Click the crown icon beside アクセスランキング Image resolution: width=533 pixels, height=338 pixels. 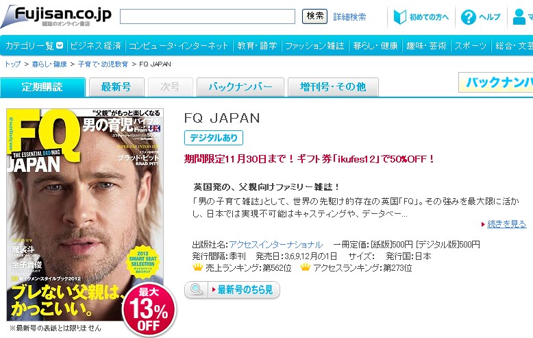click(306, 267)
